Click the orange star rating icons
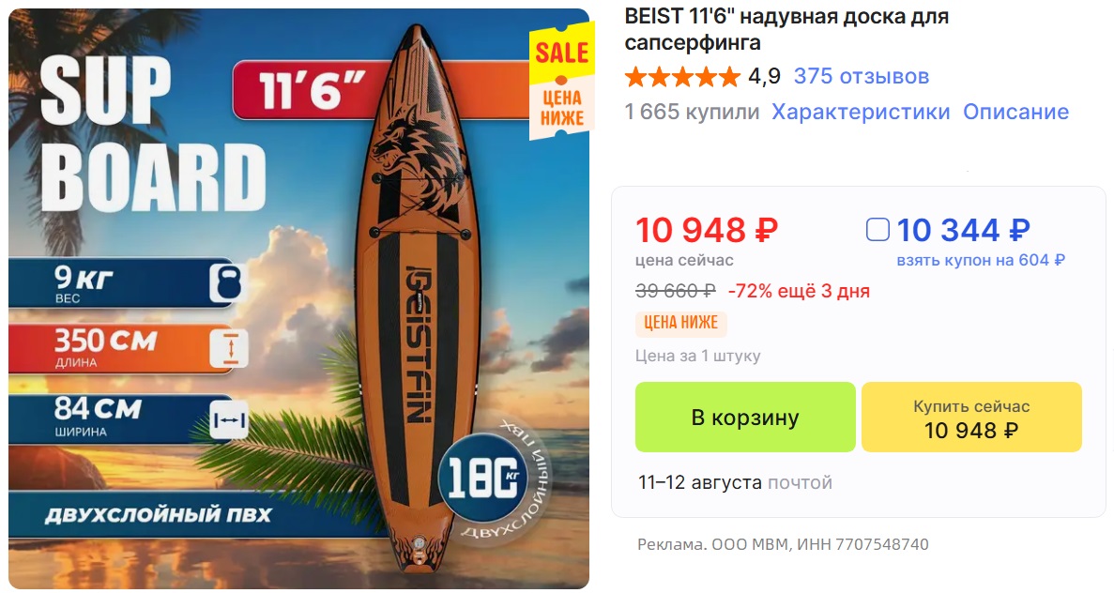Viewport: 1114px width, 593px height. pyautogui.click(x=682, y=77)
